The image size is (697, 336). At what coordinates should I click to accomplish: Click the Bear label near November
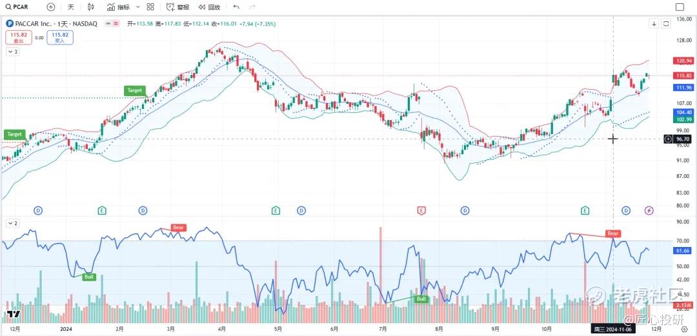[613, 233]
